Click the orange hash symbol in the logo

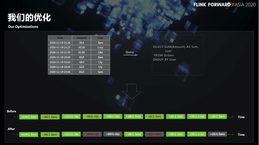pos(233,5)
